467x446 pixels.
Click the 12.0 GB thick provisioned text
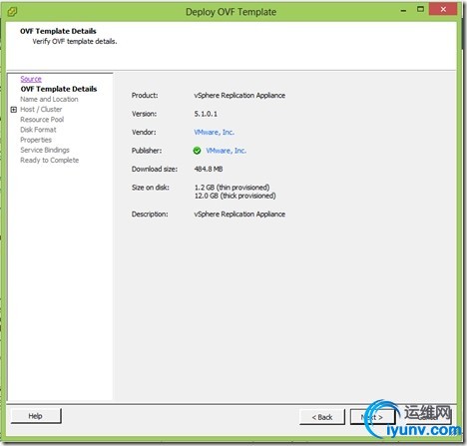235,196
